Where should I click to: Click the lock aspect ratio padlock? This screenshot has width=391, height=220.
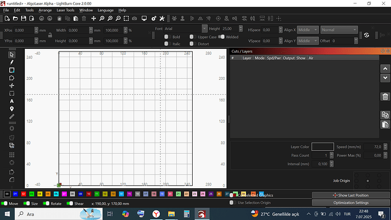[x=50, y=35]
